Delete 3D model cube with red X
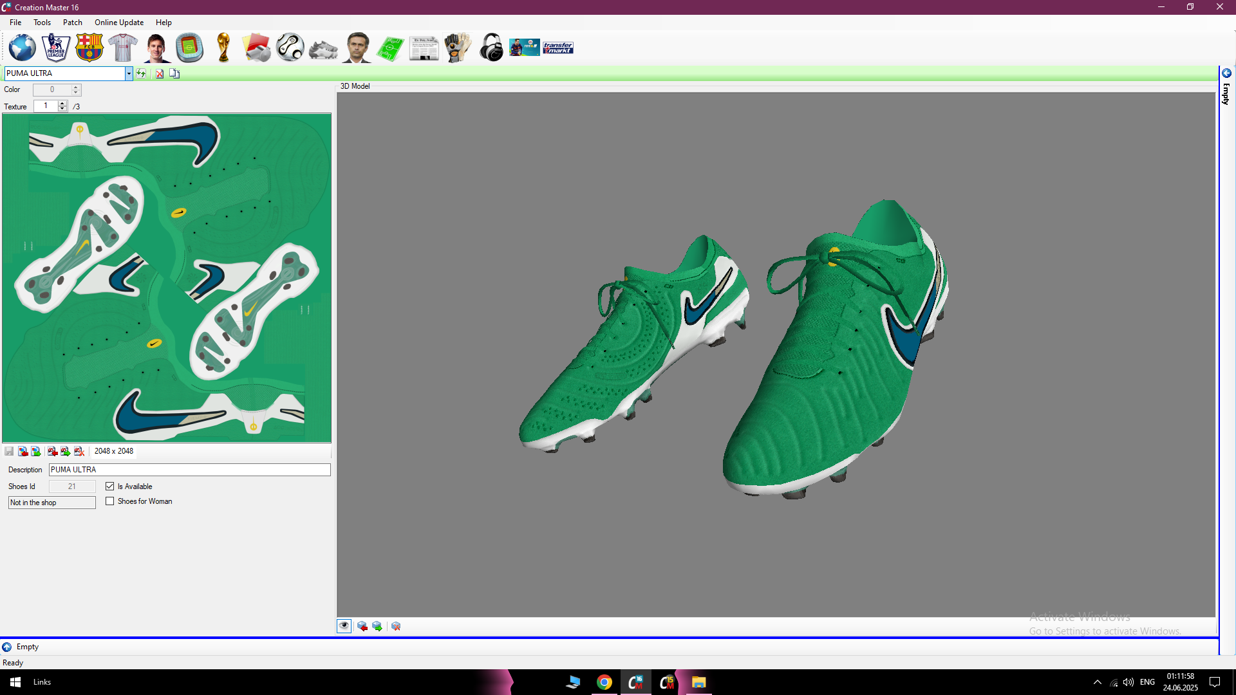 pos(396,626)
